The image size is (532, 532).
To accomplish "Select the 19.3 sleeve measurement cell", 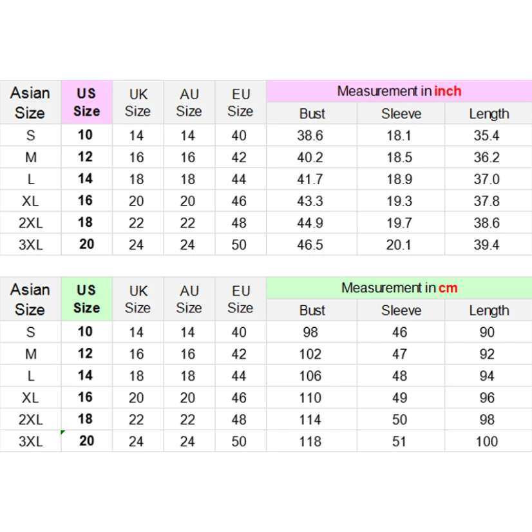I will [400, 202].
